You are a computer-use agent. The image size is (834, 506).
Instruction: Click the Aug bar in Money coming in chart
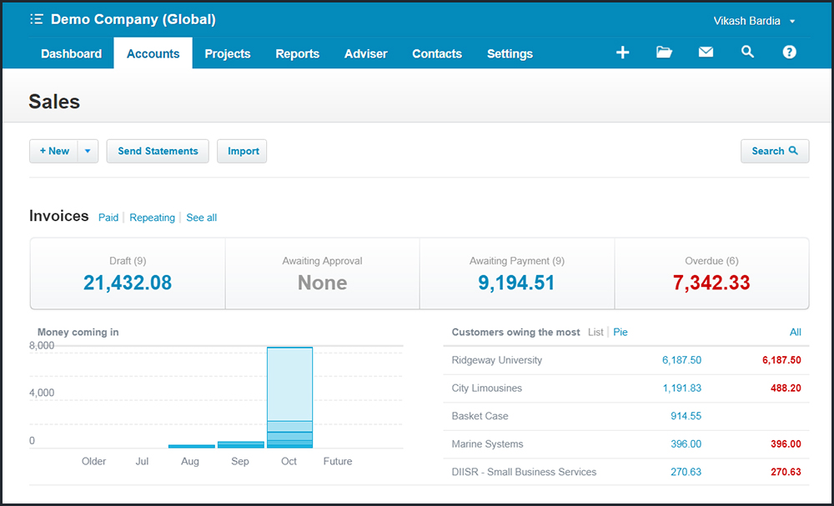(x=192, y=447)
